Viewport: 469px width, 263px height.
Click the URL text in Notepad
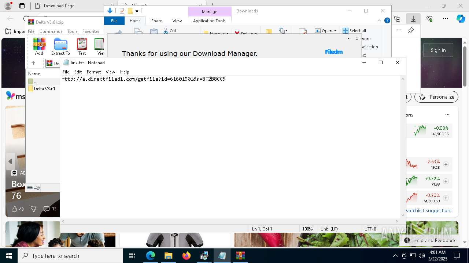pyautogui.click(x=143, y=79)
